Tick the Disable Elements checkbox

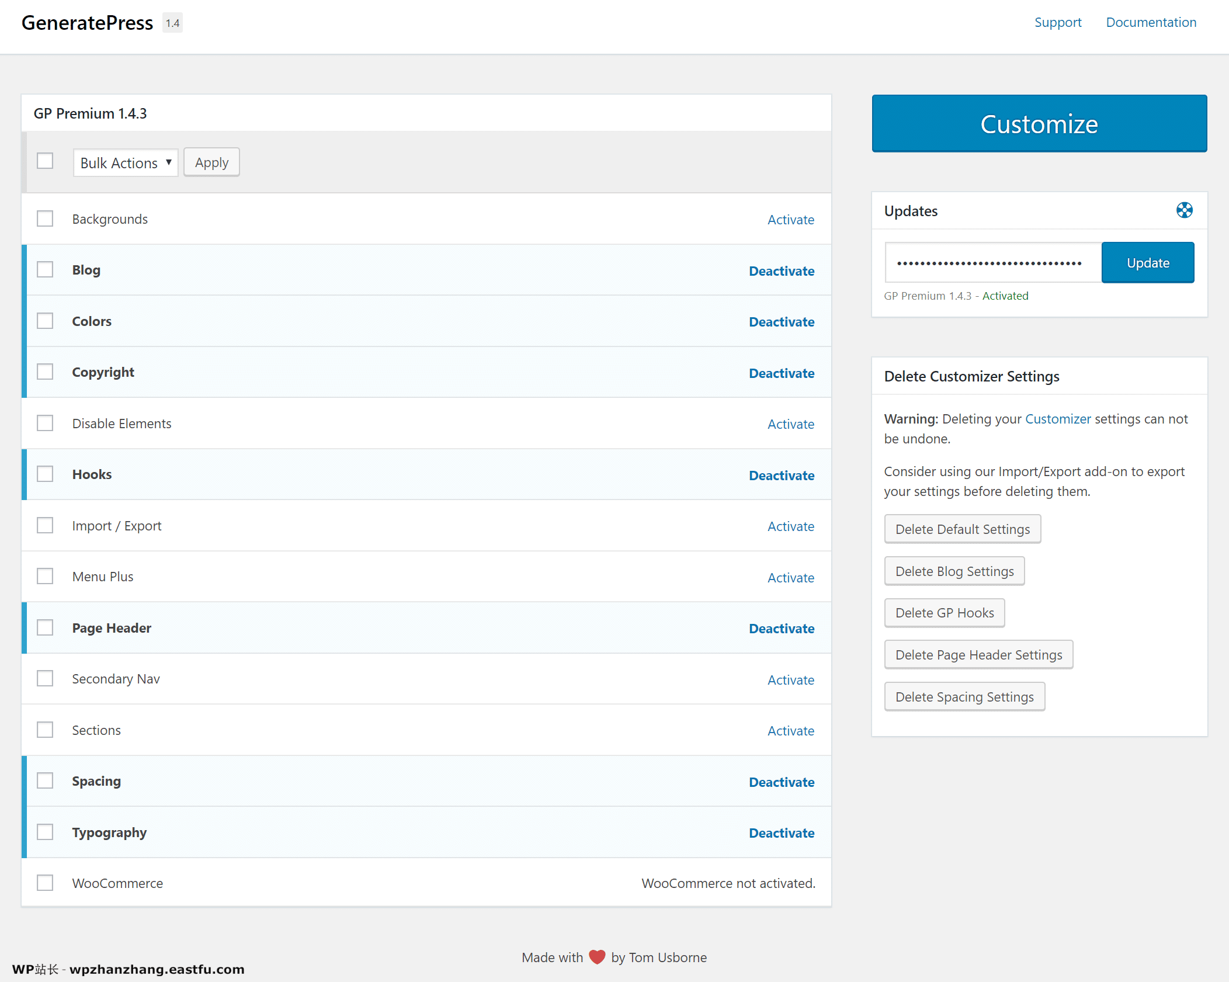click(45, 423)
